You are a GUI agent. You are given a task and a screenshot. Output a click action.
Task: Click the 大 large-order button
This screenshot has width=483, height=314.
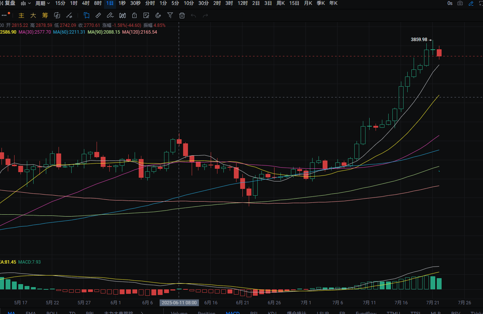point(33,15)
